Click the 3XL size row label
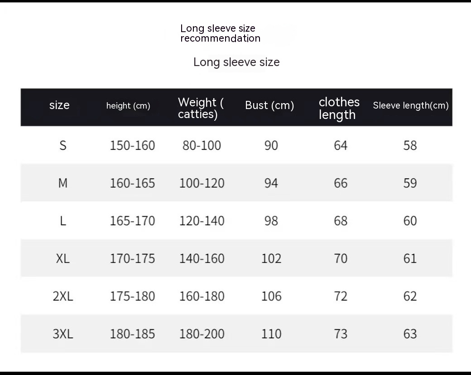The height and width of the screenshot is (375, 471). (63, 334)
